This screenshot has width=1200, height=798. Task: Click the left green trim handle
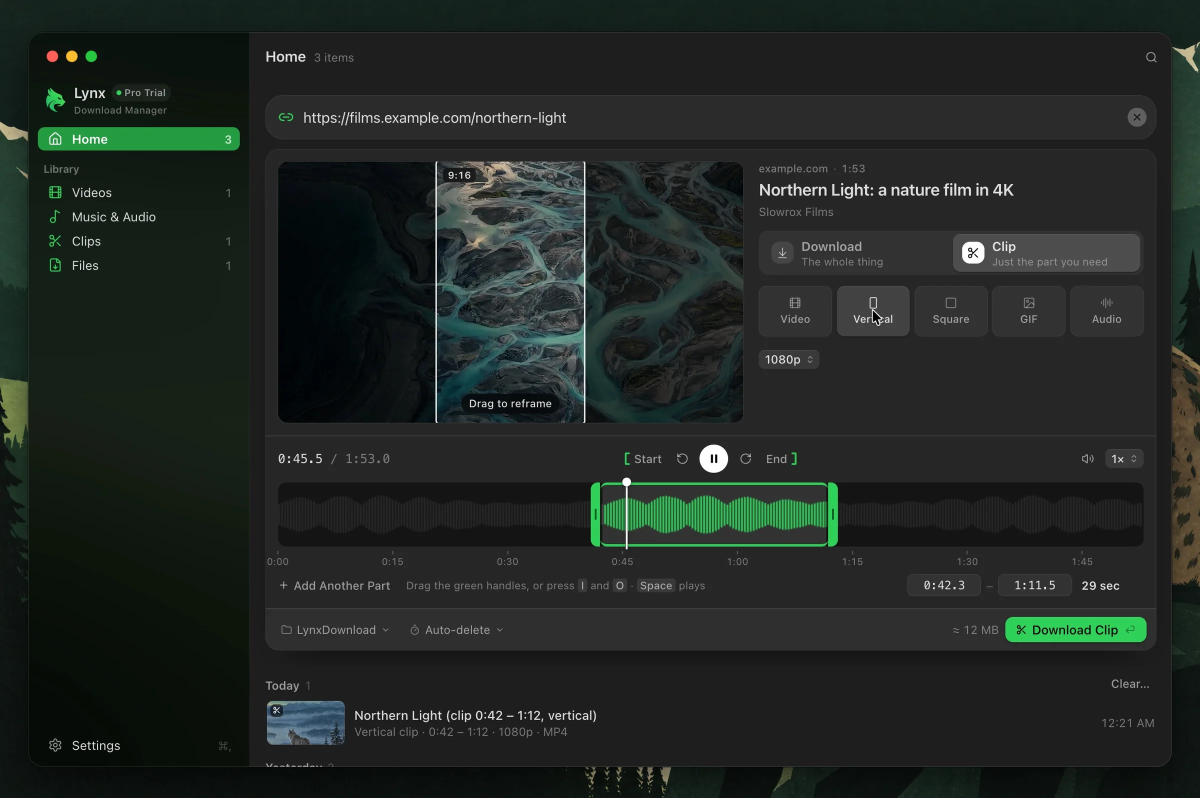(x=595, y=514)
